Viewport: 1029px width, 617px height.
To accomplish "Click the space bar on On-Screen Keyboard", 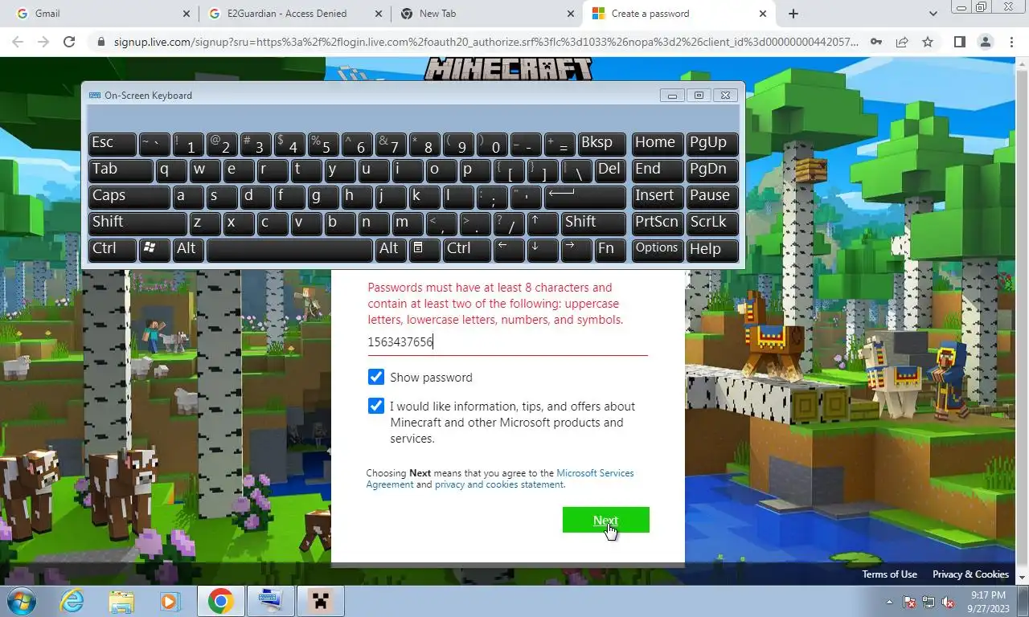I will pyautogui.click(x=289, y=250).
